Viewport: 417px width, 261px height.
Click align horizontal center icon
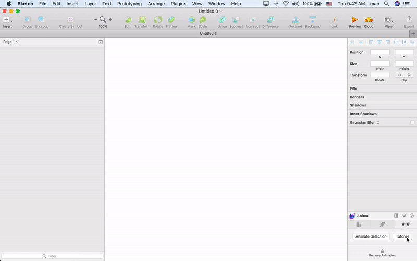pos(379,42)
